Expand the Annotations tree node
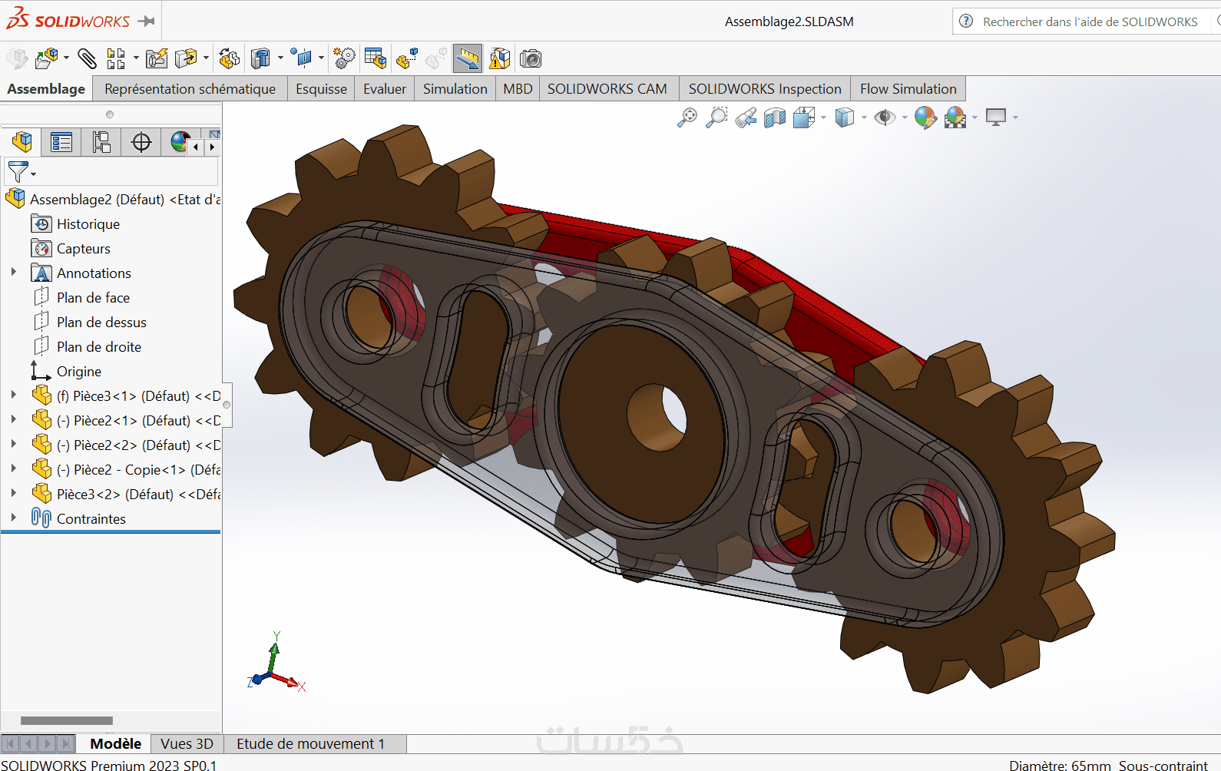The height and width of the screenshot is (771, 1221). tap(13, 272)
